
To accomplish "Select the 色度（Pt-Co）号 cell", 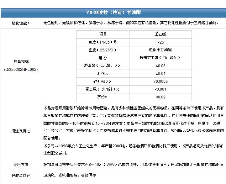I will tap(103, 42).
